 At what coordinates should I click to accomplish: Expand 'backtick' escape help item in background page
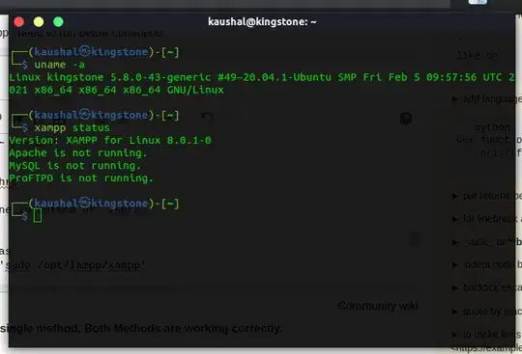(x=487, y=287)
